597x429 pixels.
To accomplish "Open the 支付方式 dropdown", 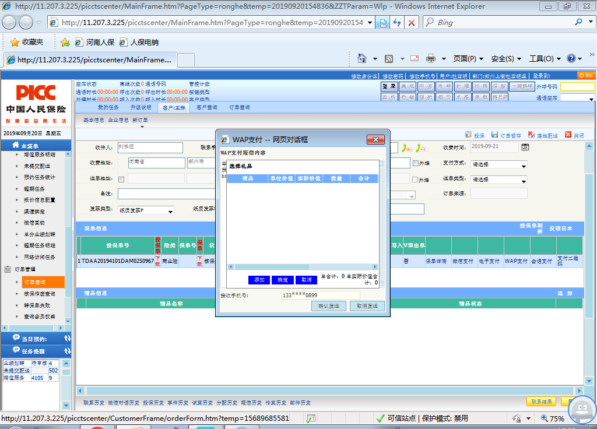I will click(x=500, y=164).
